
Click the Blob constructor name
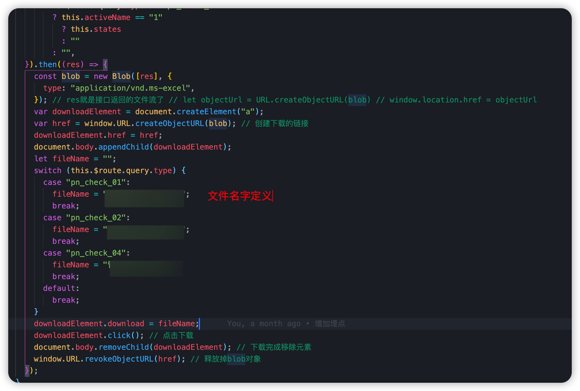(121, 76)
